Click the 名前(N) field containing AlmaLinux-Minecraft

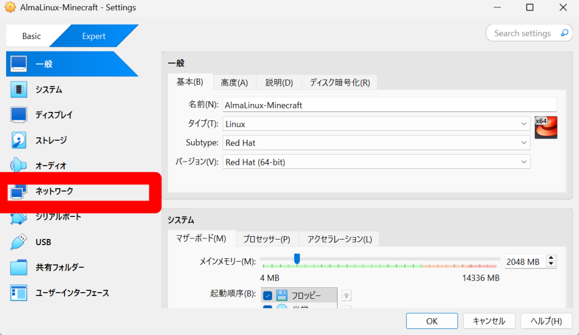[390, 105]
